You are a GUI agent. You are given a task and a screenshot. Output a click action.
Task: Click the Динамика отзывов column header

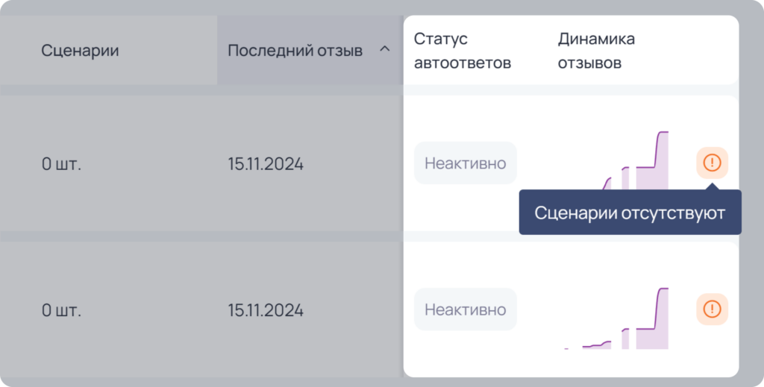[596, 51]
